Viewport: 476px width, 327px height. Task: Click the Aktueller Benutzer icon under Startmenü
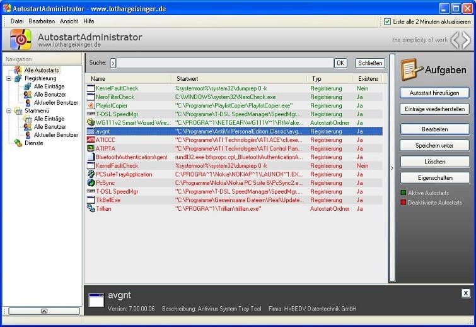click(x=28, y=134)
